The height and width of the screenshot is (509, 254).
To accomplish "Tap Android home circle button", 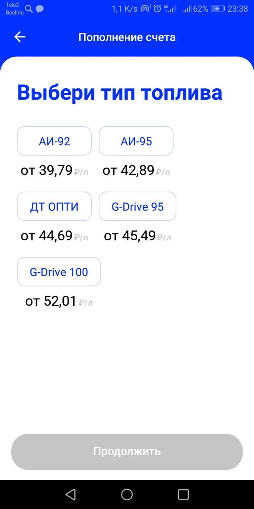I will tap(127, 494).
